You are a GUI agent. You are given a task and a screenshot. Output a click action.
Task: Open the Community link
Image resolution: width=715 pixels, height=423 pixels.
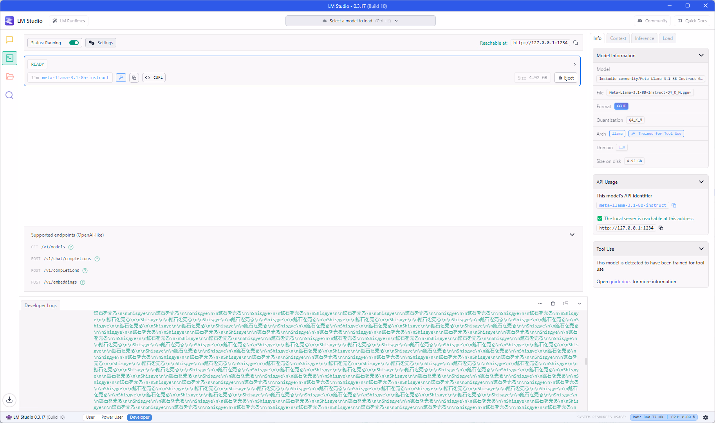point(652,21)
